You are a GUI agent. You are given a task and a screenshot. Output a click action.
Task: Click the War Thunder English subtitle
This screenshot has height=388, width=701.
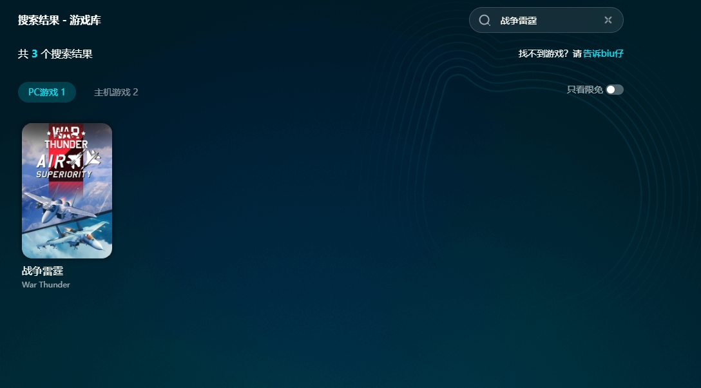[46, 285]
